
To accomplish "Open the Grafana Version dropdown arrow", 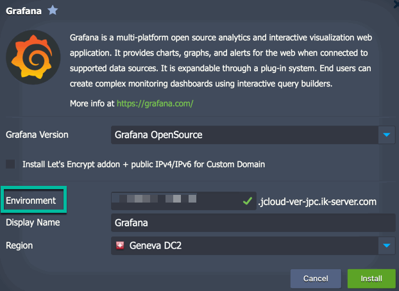I will click(387, 135).
